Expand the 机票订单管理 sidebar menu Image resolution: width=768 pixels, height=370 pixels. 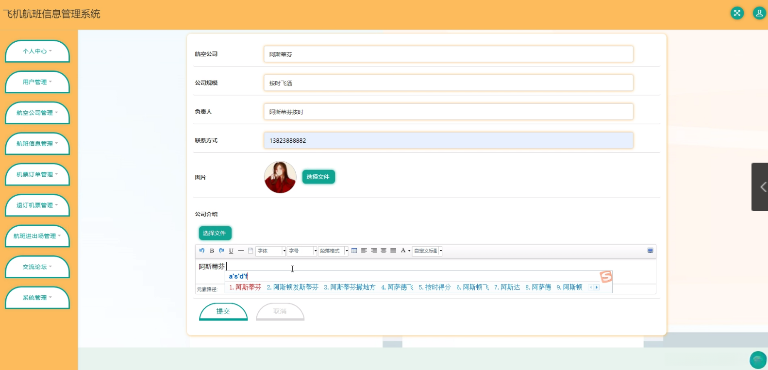point(37,175)
